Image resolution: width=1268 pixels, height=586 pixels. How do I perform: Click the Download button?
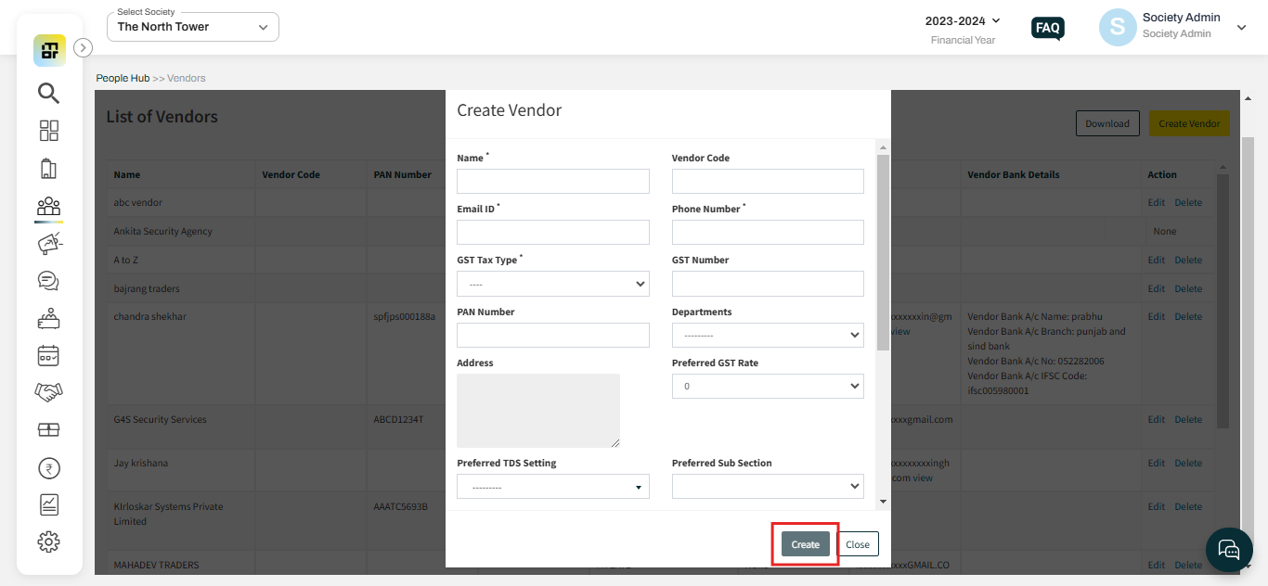(x=1106, y=122)
